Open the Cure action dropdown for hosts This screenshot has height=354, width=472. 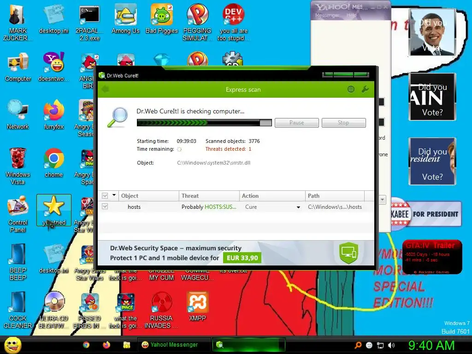pos(298,207)
